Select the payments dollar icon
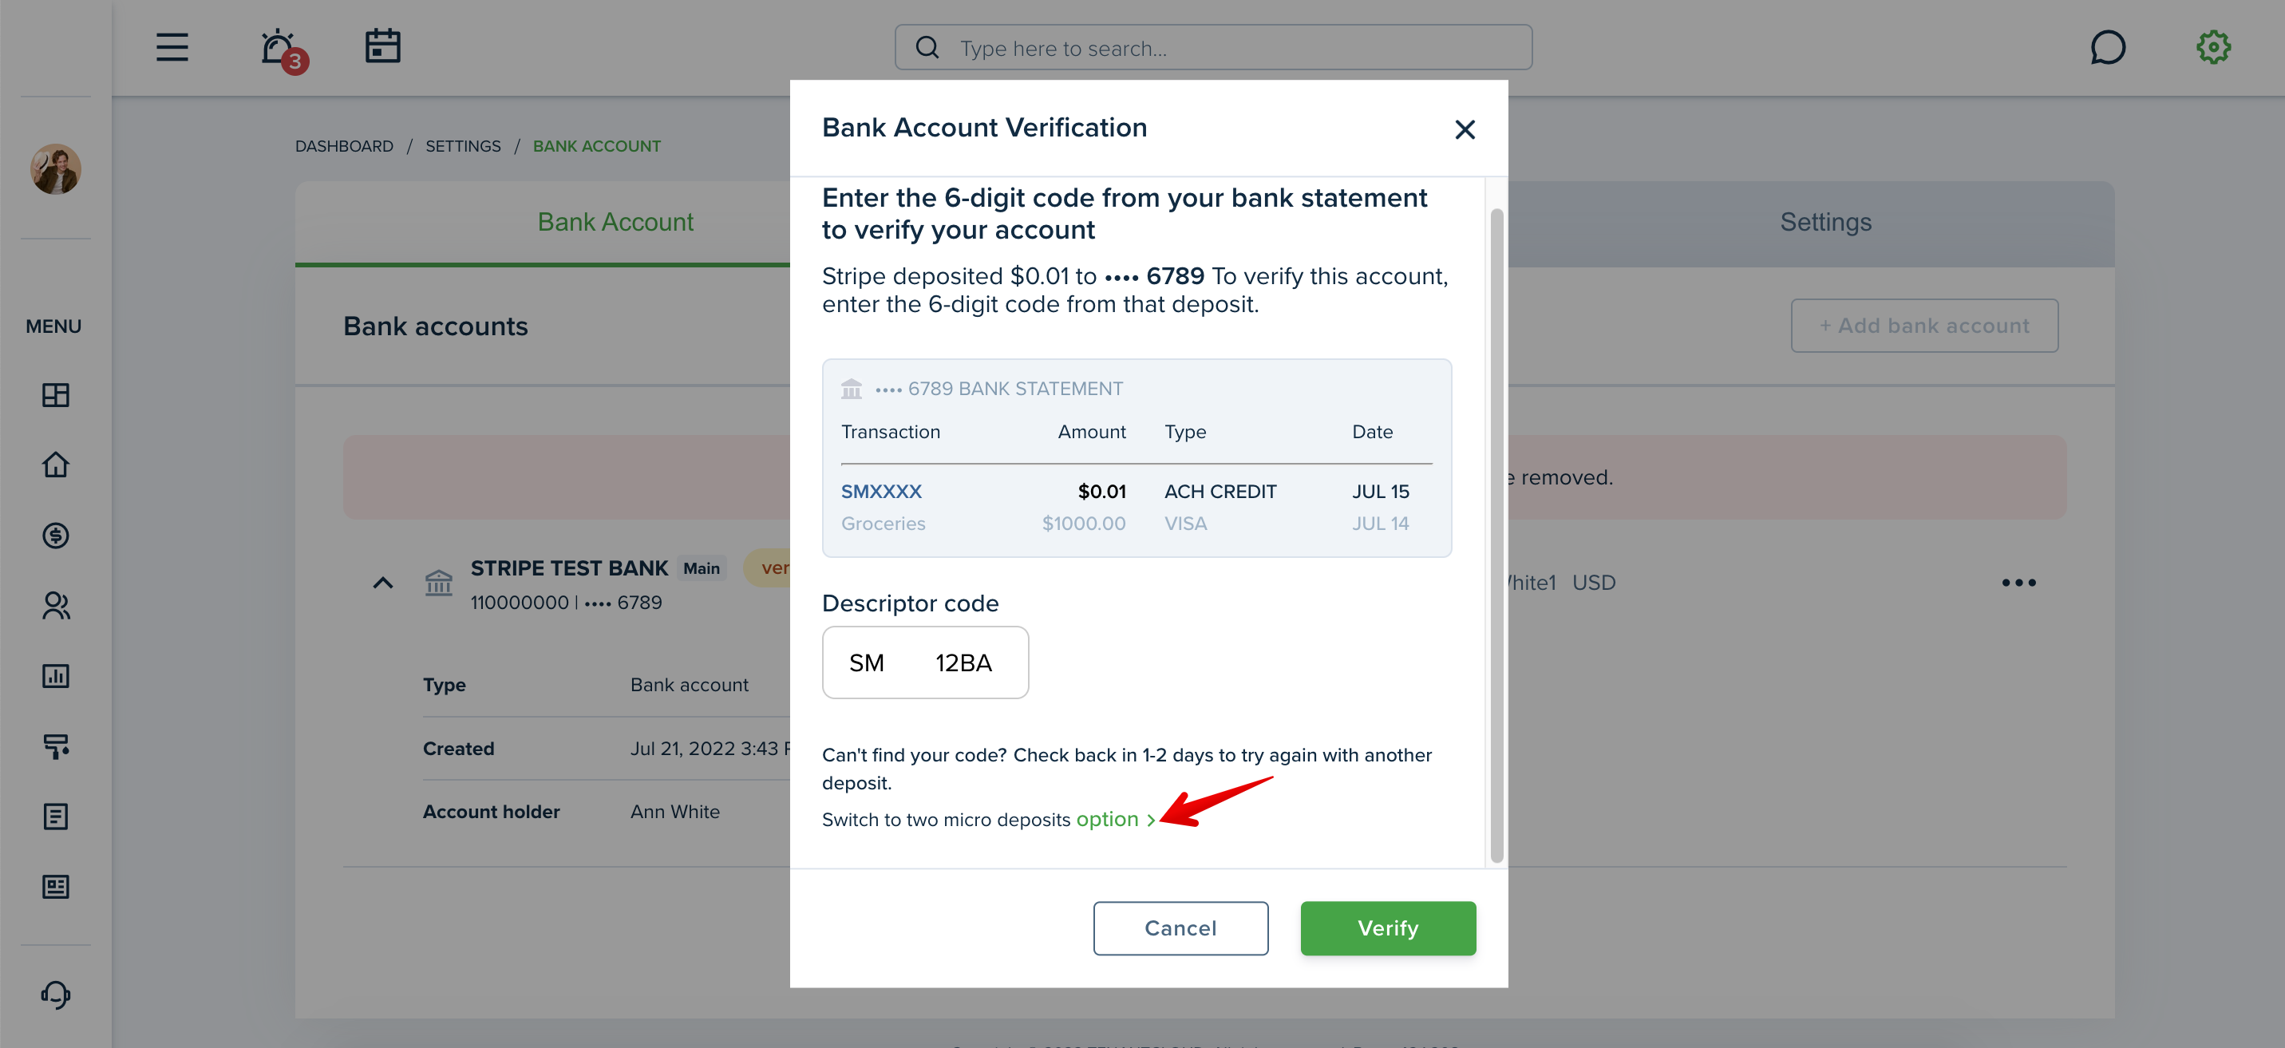The image size is (2285, 1048). tap(57, 535)
